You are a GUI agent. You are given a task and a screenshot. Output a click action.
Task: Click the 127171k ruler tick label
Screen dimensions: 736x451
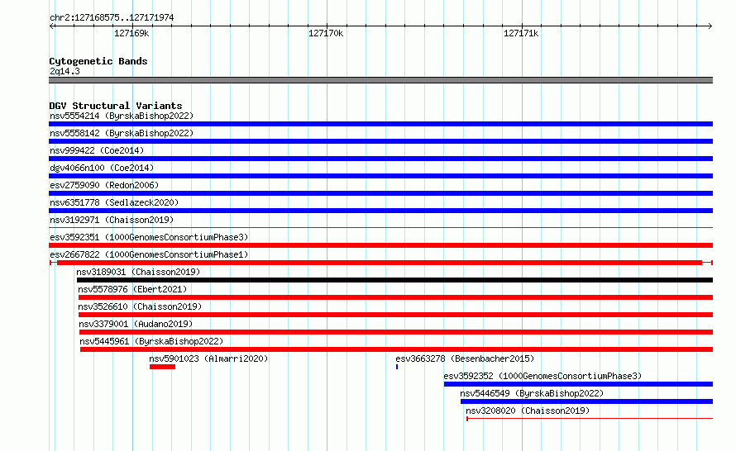click(x=521, y=33)
